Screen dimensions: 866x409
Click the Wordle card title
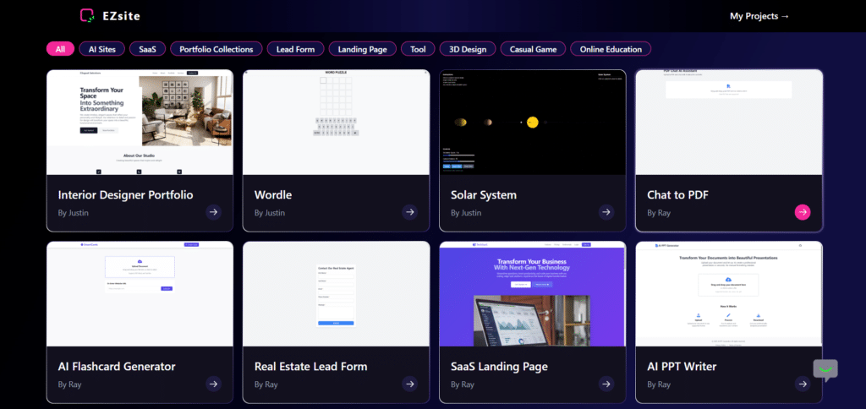click(x=273, y=195)
